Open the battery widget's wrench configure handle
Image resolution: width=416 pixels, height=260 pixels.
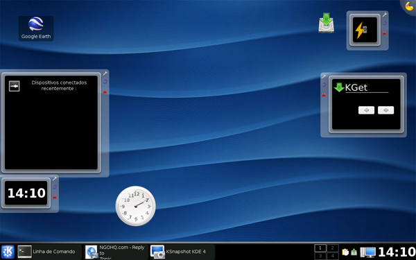[384, 15]
